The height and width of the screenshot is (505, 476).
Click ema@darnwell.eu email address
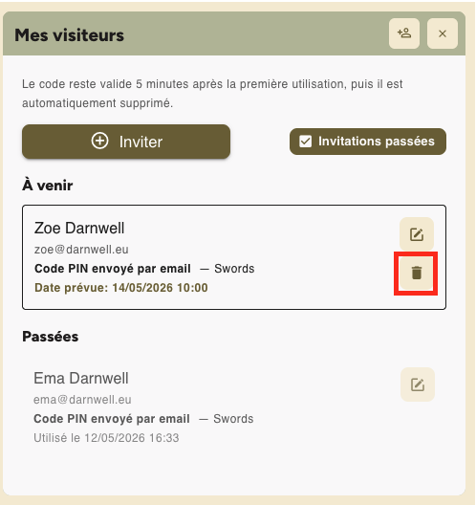click(x=82, y=400)
